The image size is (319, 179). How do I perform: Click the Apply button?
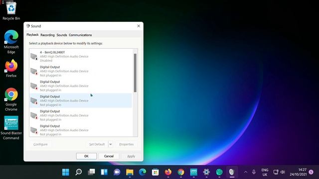click(131, 156)
